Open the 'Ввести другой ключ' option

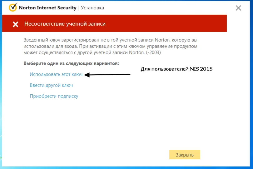coord(51,85)
